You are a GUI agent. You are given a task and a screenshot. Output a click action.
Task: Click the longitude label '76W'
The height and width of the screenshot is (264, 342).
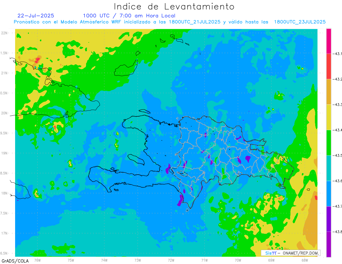point(37,260)
